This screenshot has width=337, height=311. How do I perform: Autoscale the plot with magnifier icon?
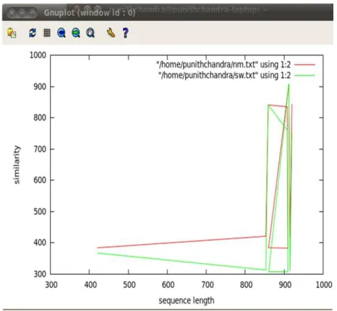click(x=91, y=33)
